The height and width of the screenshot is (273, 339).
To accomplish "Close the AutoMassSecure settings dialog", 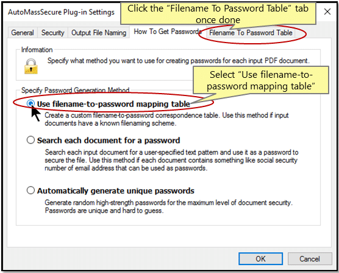I will [327, 12].
